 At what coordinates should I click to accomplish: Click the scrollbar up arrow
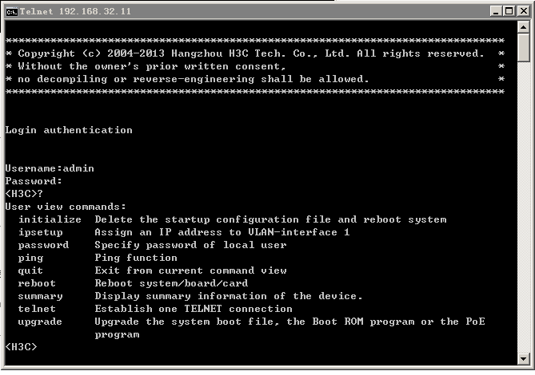[523, 29]
